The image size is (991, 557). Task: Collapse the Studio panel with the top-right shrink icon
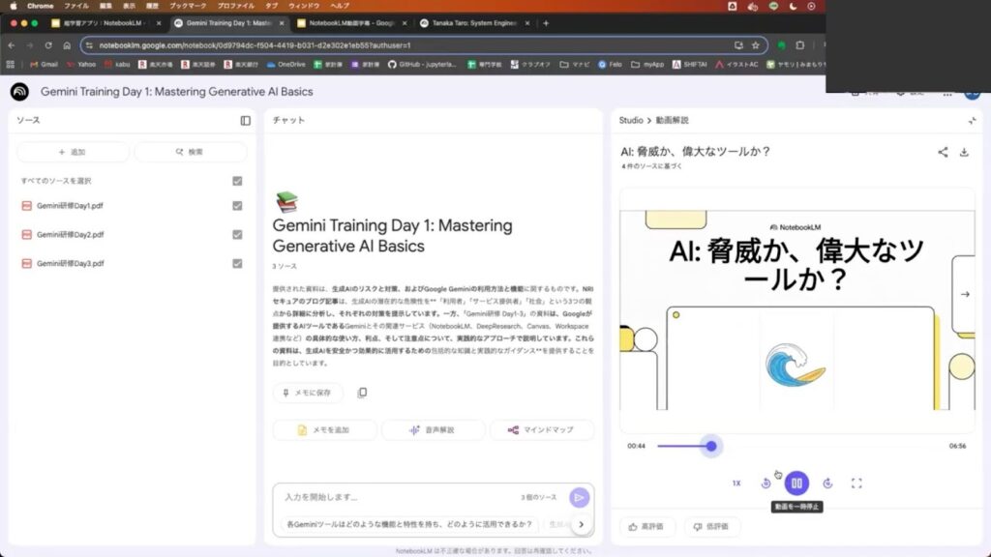(x=972, y=121)
